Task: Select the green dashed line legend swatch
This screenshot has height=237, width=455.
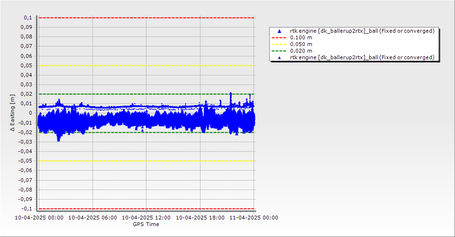Action: tap(279, 51)
